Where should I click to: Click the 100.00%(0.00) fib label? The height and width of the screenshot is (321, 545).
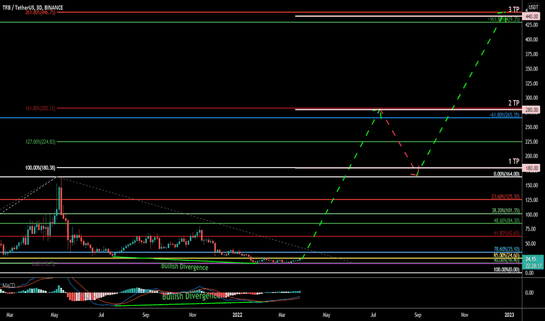[506, 270]
